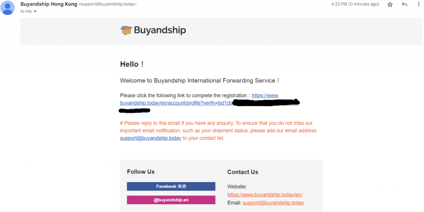Image resolution: width=424 pixels, height=212 pixels.
Task: Click the email link beside "Email:" in footer
Action: [273, 203]
